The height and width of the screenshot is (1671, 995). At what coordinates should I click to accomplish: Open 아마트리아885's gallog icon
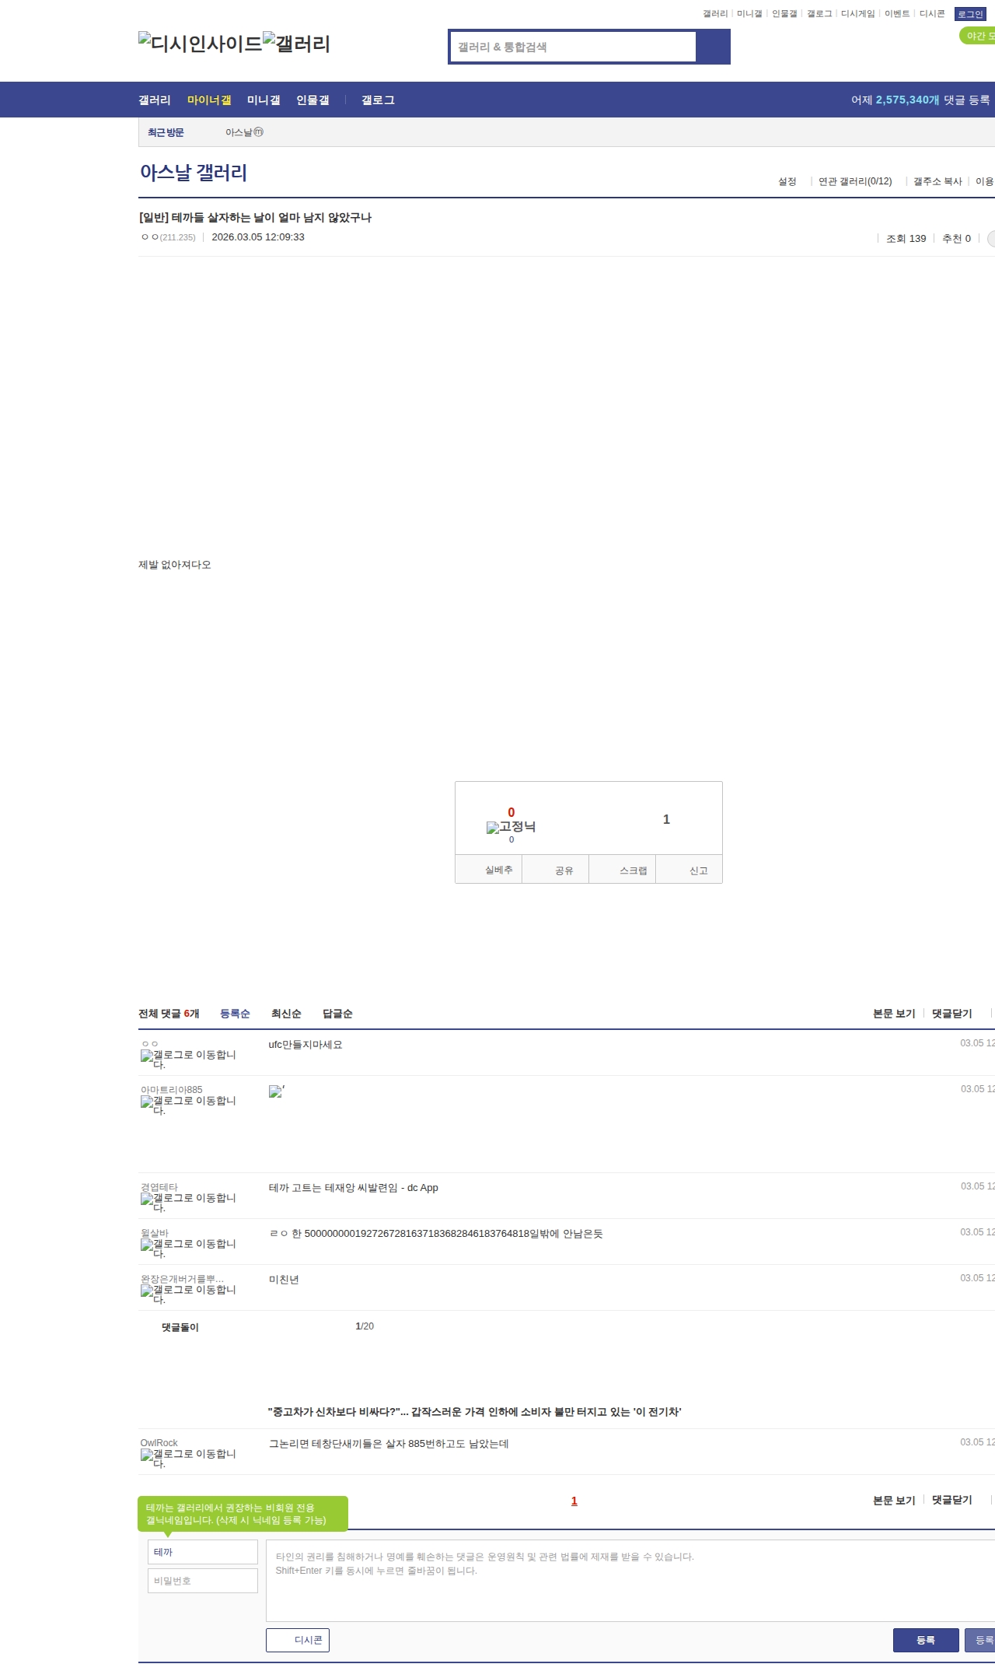pos(188,1105)
